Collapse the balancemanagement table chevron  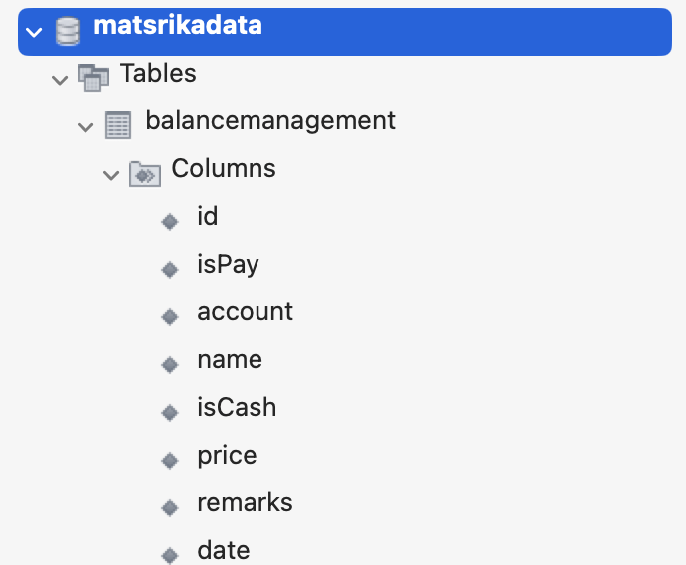point(85,125)
